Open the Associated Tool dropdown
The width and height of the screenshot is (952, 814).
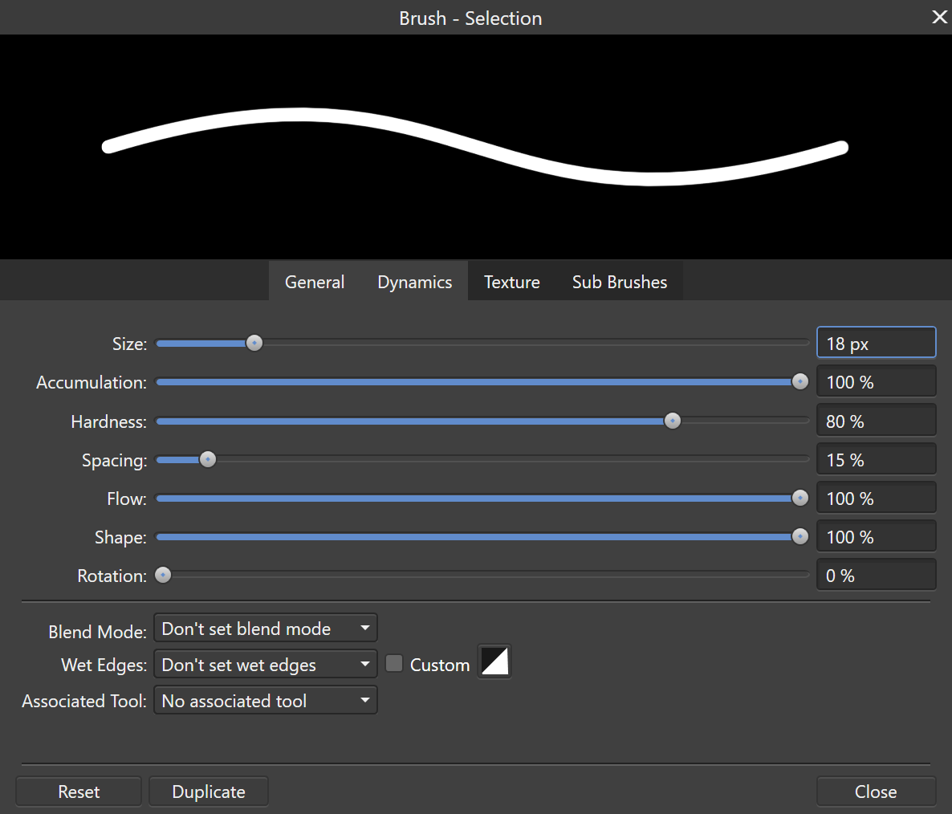coord(265,701)
